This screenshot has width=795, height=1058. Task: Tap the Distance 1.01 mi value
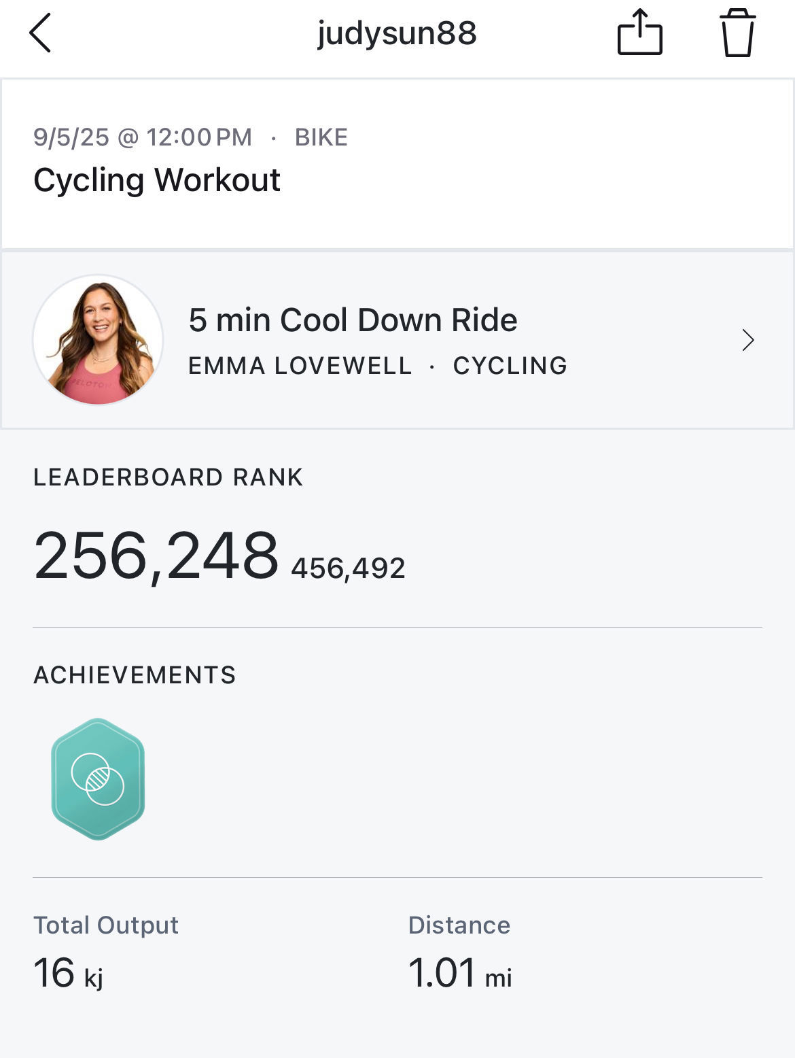click(460, 973)
